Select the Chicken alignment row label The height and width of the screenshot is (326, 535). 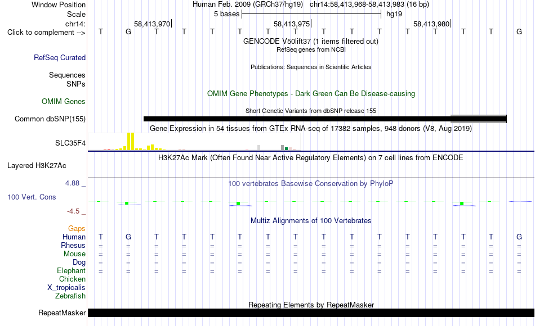pos(72,279)
